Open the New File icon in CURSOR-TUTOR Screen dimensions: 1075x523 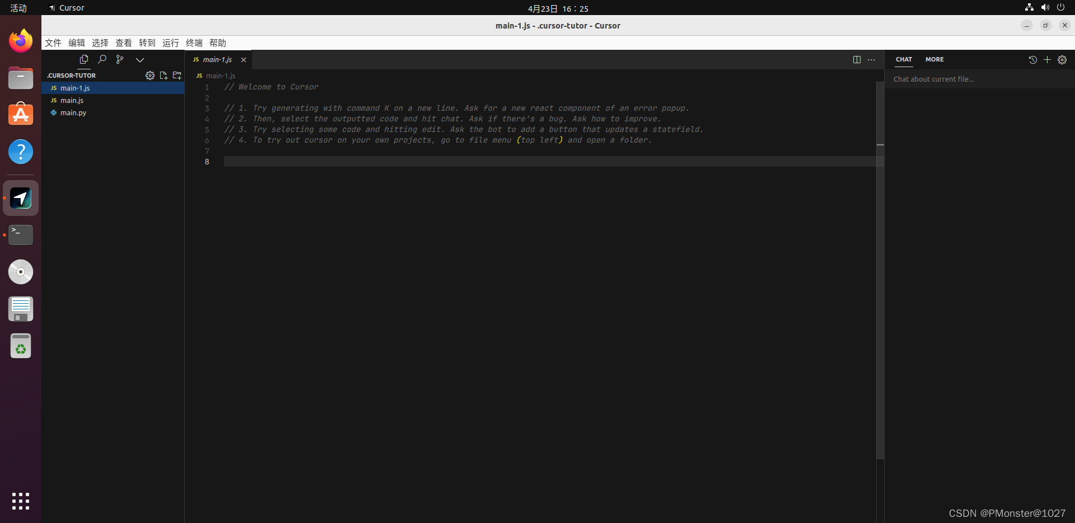(x=163, y=76)
